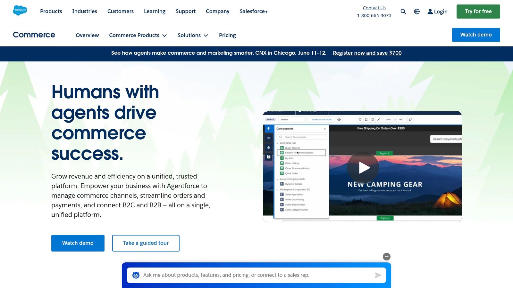Send the chat message arrow
513x288 pixels.
378,275
